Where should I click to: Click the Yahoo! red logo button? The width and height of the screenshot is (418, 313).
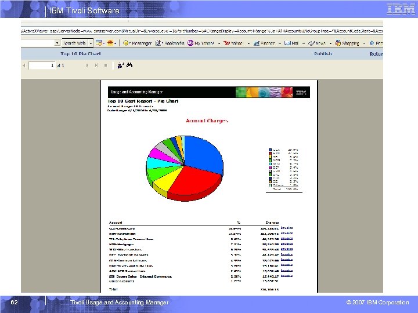point(233,43)
